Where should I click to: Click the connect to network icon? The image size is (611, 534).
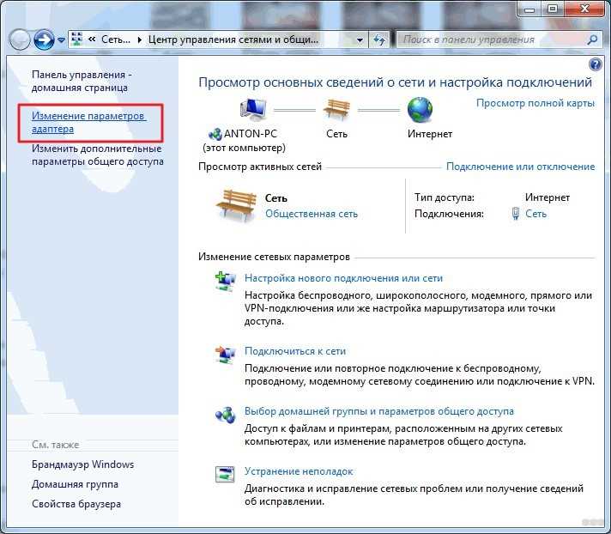[x=225, y=355]
